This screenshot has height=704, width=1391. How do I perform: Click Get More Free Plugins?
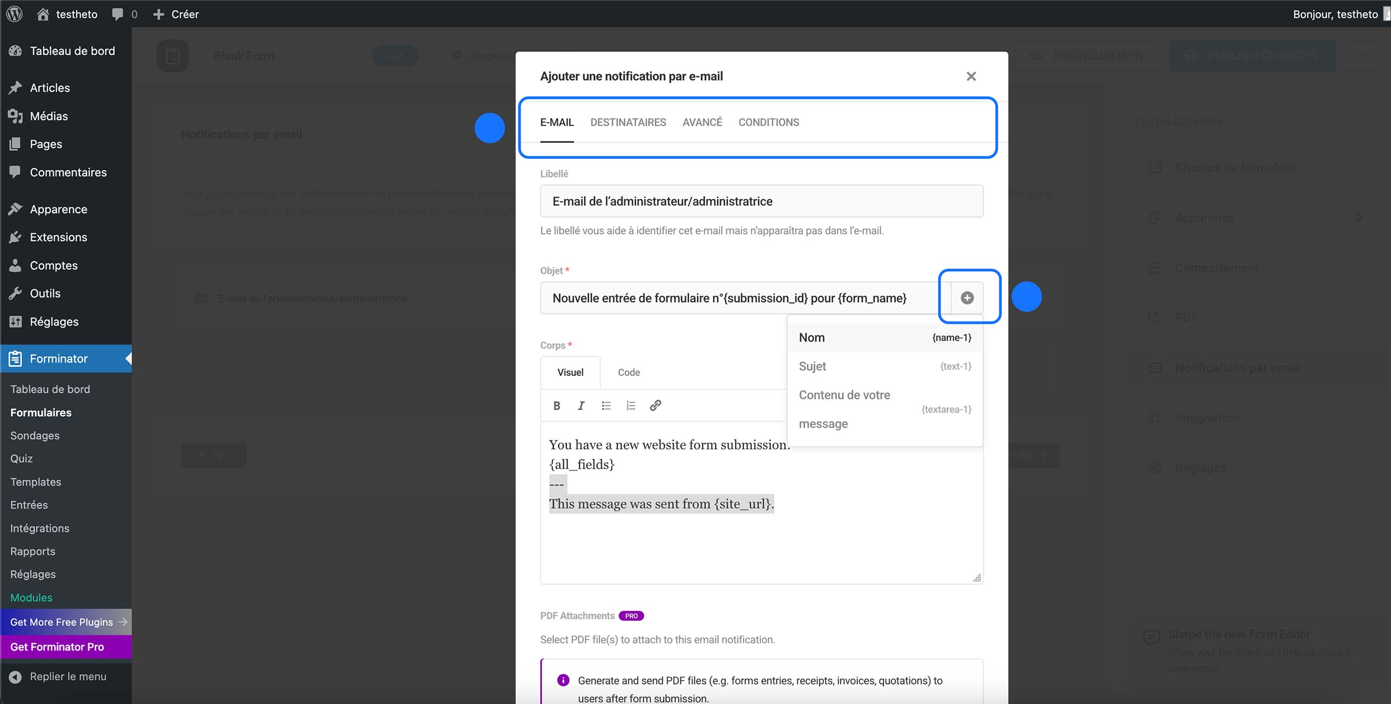[62, 622]
